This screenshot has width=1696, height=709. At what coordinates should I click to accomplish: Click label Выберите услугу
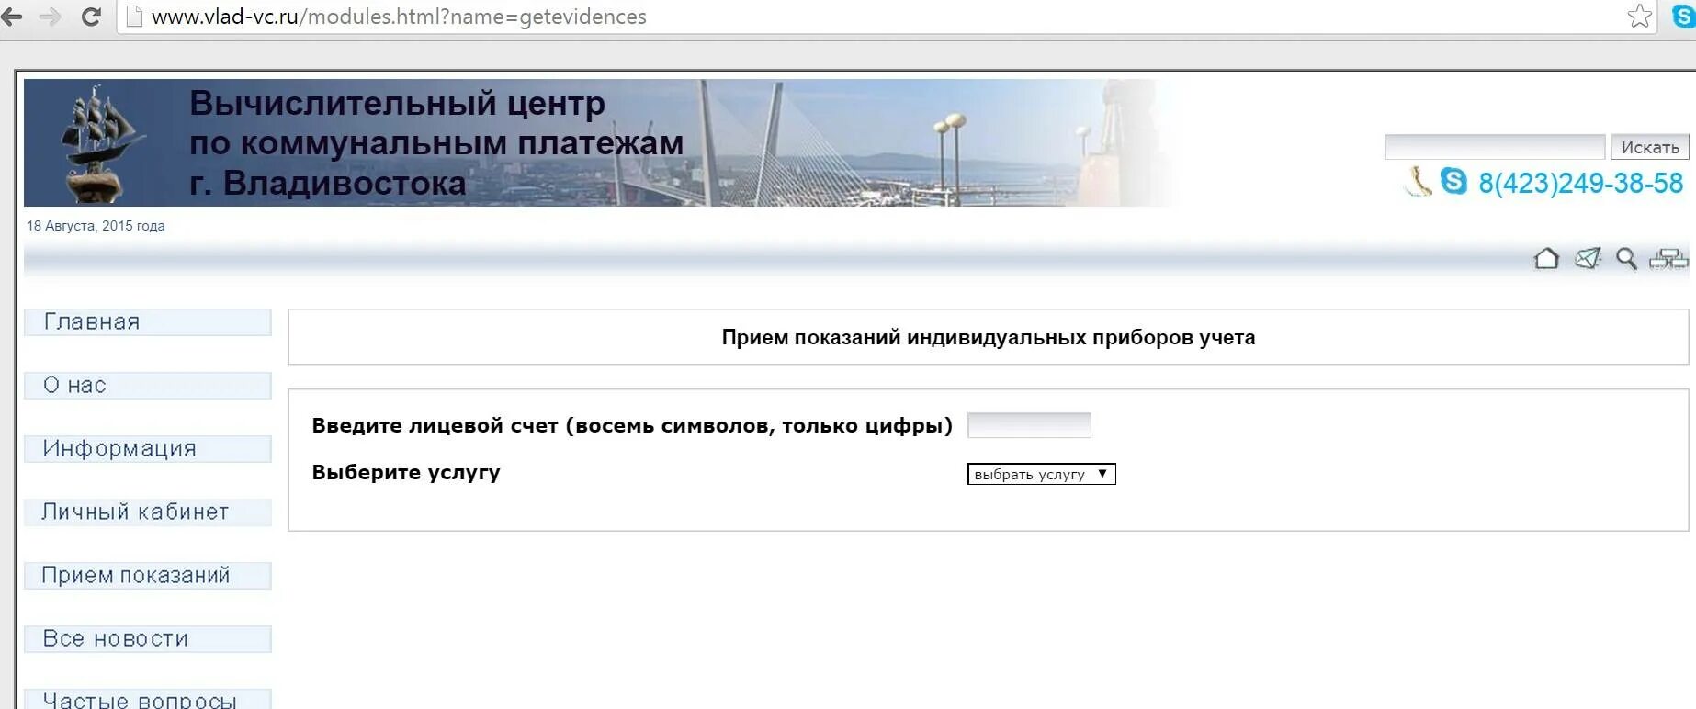click(x=406, y=472)
